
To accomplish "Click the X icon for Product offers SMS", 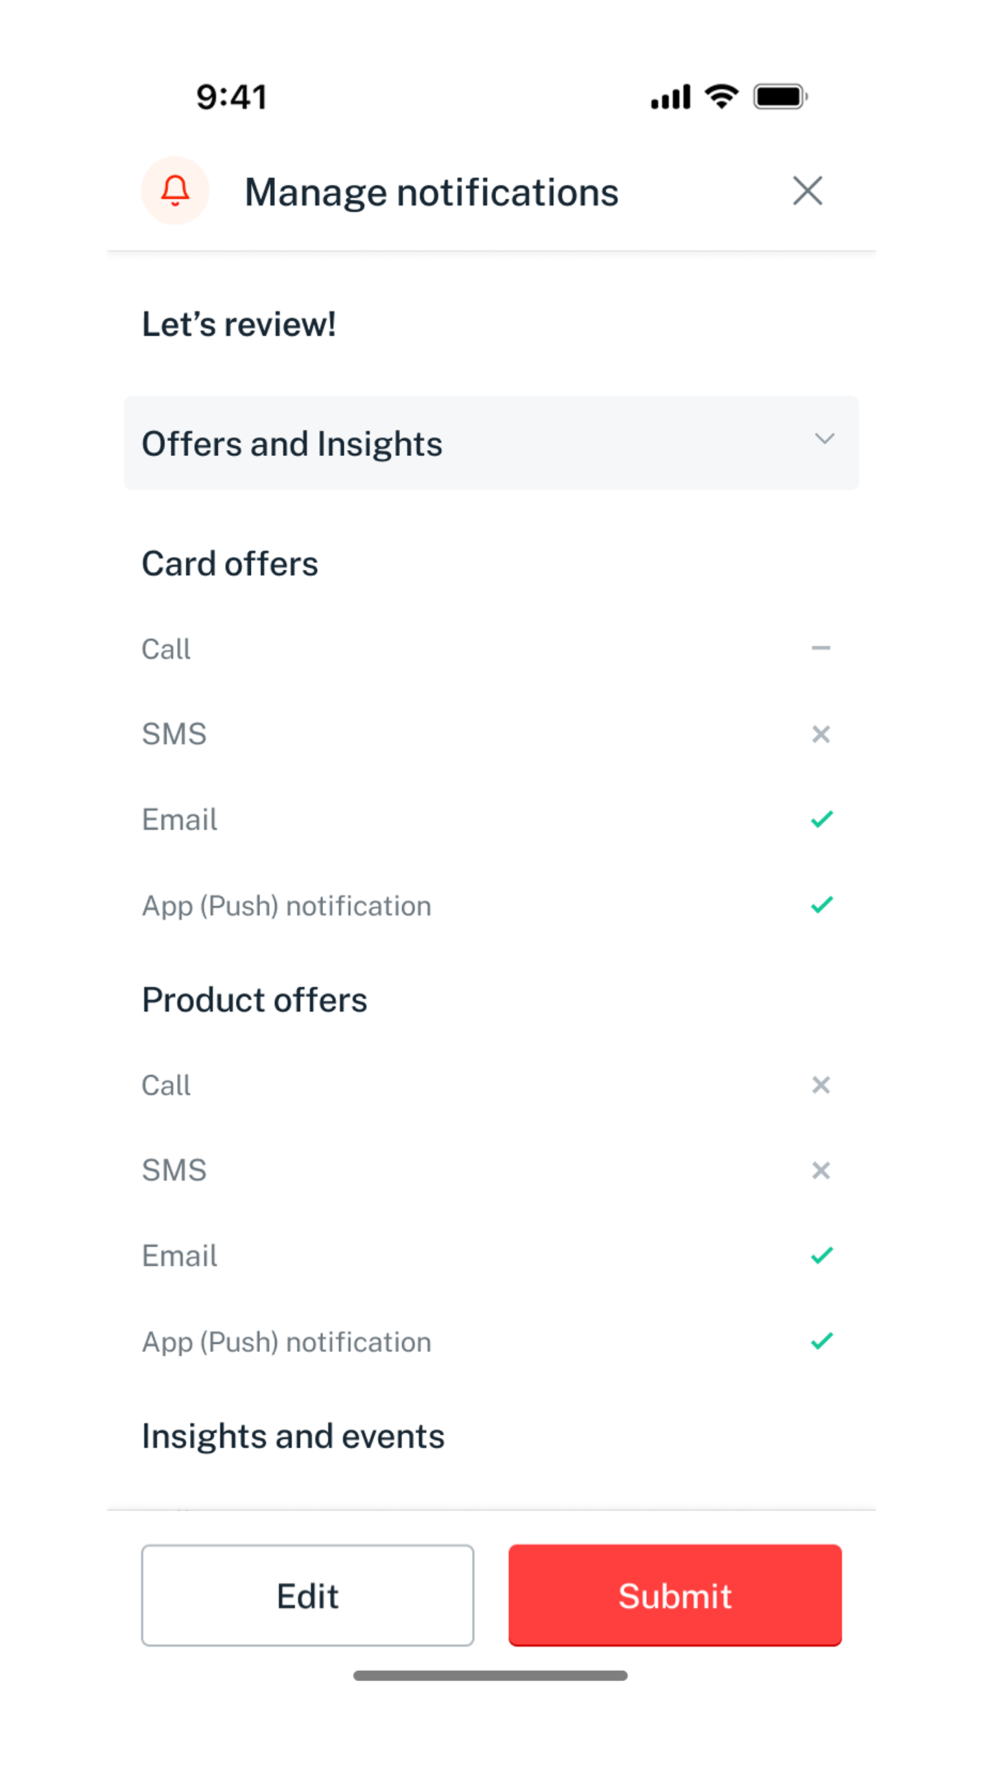I will [x=821, y=1170].
